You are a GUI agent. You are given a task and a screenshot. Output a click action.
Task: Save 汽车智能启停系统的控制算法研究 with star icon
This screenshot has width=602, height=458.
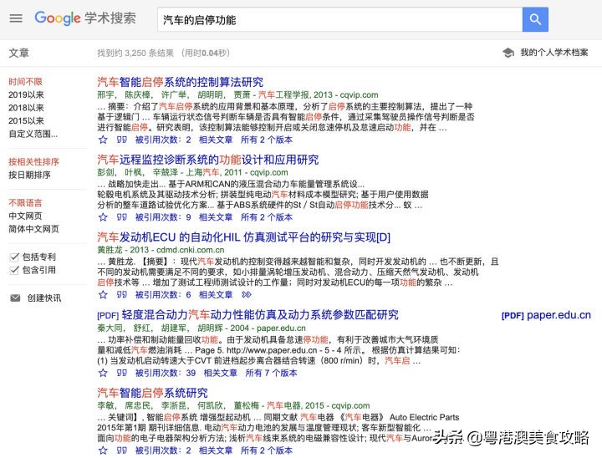coord(103,140)
